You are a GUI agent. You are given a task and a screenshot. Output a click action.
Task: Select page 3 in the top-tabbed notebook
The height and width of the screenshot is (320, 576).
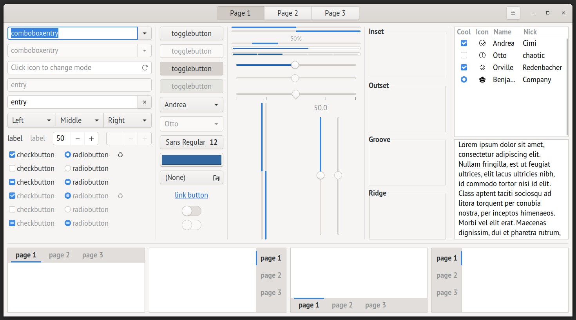tap(92, 255)
